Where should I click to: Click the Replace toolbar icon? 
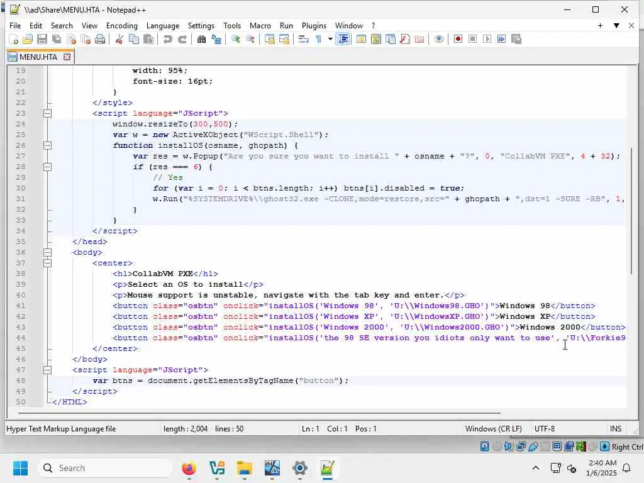pos(216,40)
